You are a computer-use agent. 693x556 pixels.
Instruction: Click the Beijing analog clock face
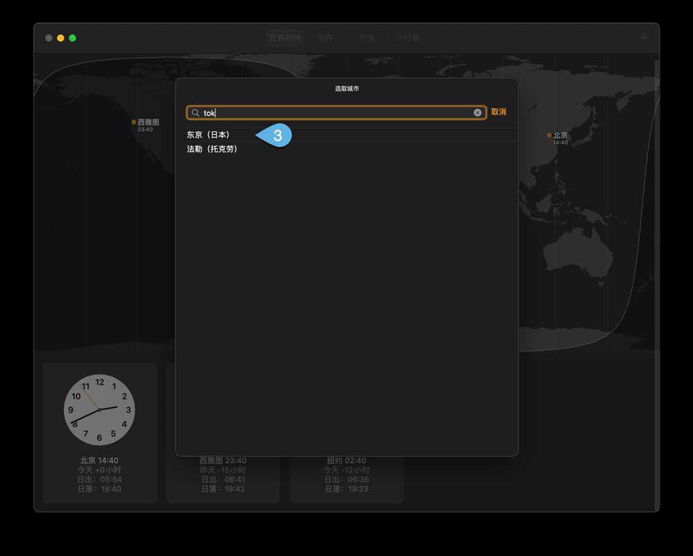click(99, 410)
